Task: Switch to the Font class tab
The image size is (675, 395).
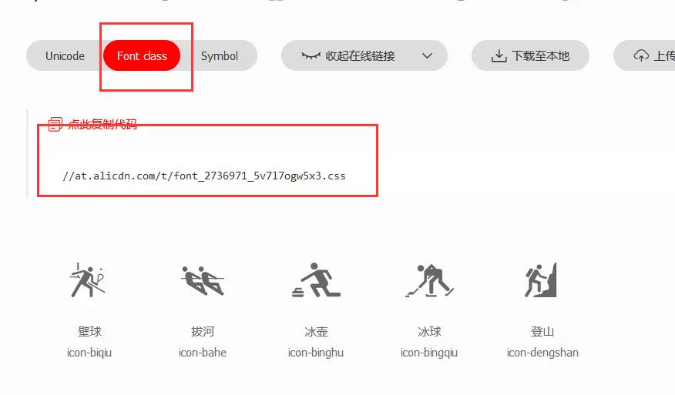Action: click(x=142, y=56)
